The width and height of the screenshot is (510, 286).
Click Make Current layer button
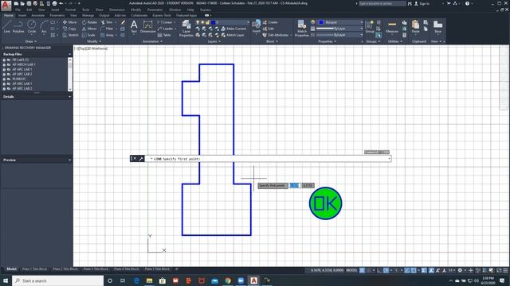coord(233,29)
